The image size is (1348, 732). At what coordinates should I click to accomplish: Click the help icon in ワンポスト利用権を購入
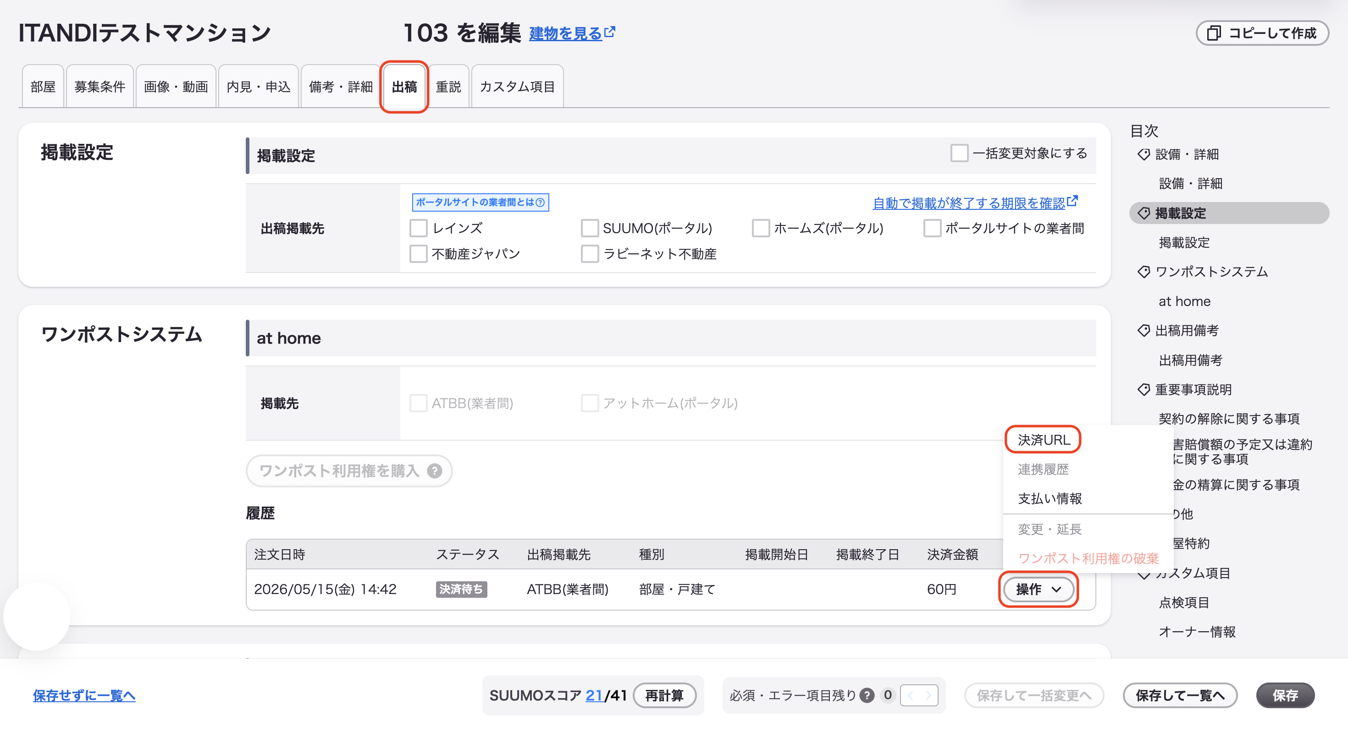point(434,470)
